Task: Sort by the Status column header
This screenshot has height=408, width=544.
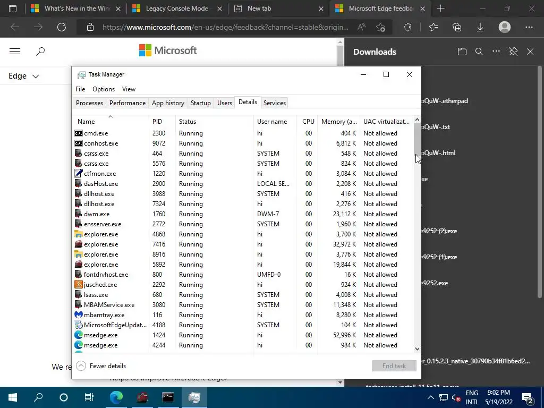Action: 215,122
